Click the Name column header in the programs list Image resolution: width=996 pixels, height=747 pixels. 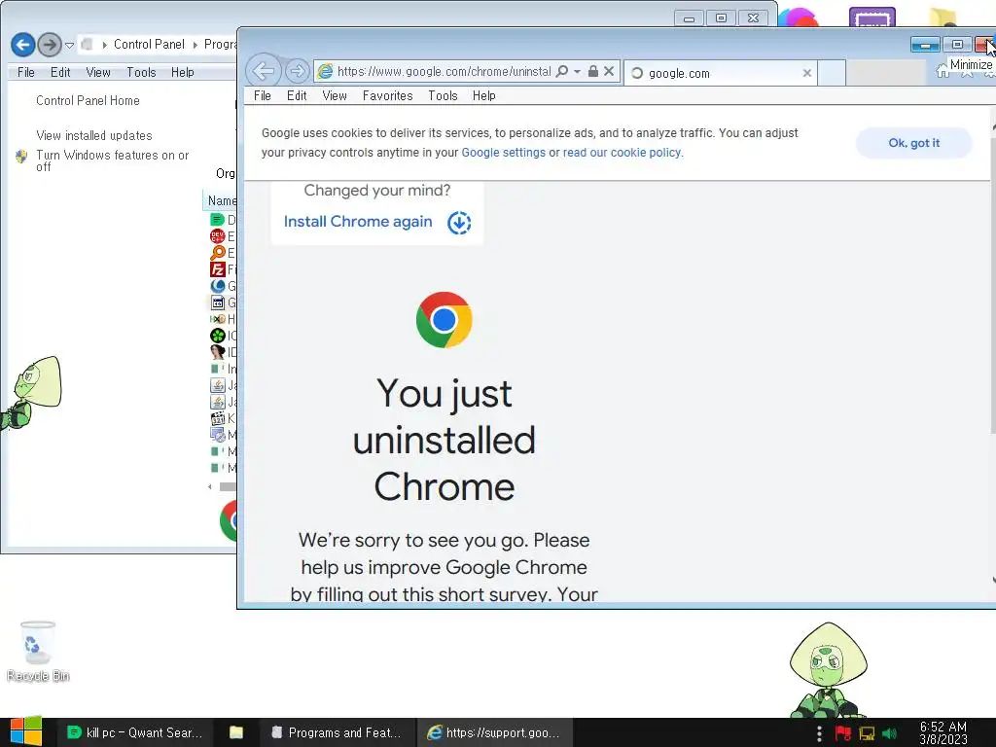[x=221, y=200]
